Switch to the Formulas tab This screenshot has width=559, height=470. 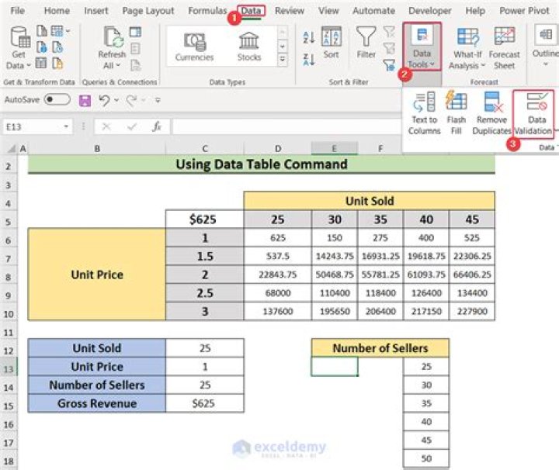click(x=207, y=11)
